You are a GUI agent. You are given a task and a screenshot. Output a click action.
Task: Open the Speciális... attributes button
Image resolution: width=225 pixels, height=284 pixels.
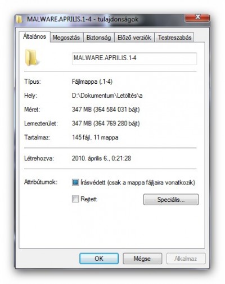pyautogui.click(x=171, y=200)
